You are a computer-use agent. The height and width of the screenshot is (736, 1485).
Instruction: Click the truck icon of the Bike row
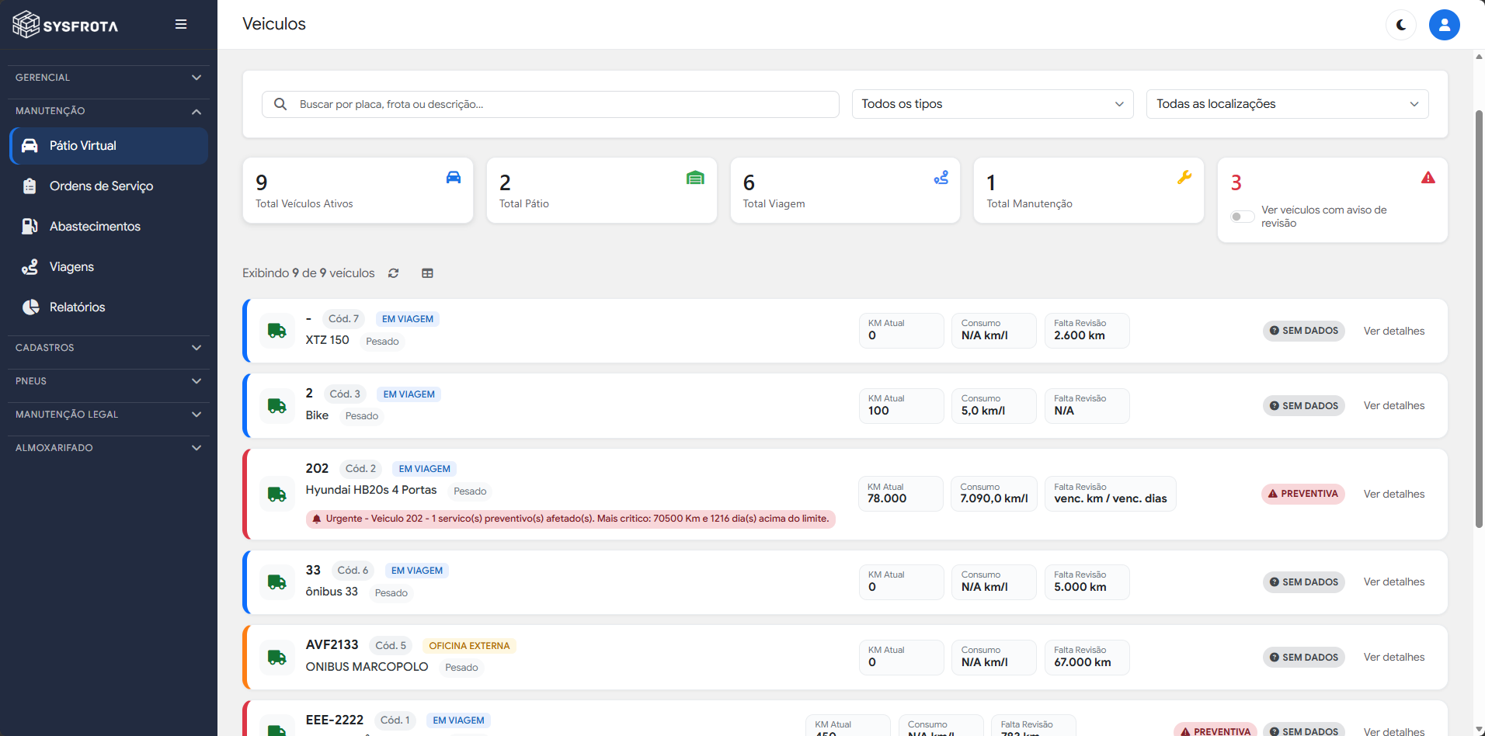tap(277, 406)
